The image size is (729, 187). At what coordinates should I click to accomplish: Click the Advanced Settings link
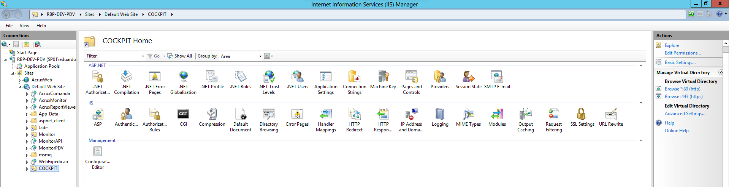(685, 114)
